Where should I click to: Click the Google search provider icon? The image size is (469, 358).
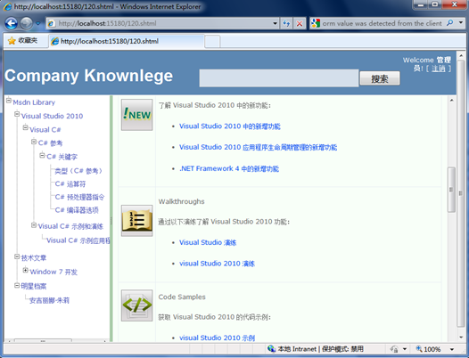point(316,23)
